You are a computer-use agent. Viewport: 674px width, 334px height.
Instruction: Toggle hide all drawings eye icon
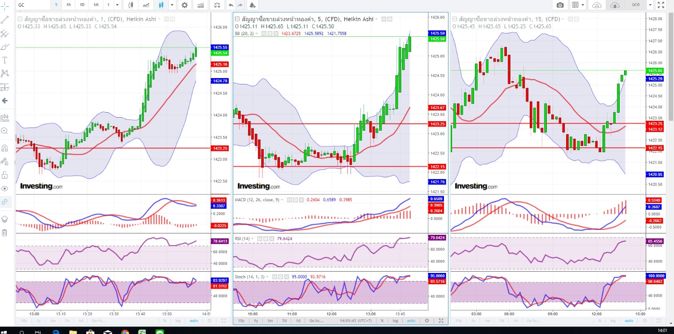[5, 188]
